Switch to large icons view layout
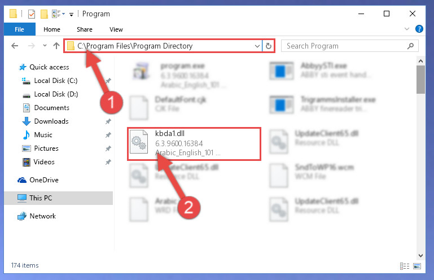The image size is (434, 280). [417, 266]
